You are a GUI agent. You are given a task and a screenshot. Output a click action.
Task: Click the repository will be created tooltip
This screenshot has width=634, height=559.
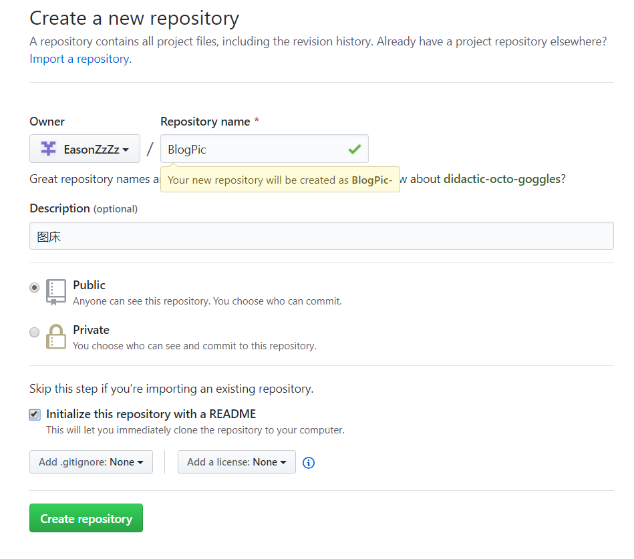(x=280, y=180)
